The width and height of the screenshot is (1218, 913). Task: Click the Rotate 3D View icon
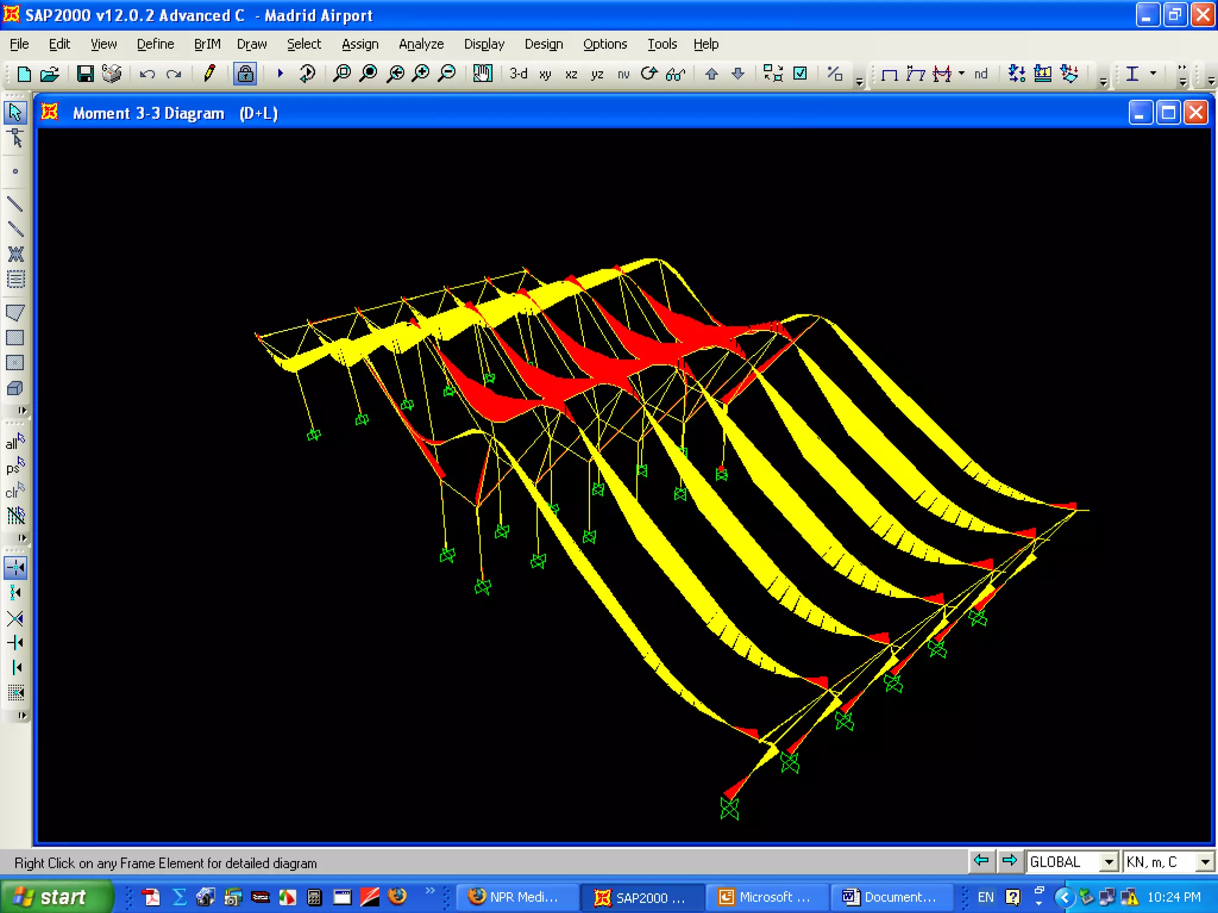[649, 74]
